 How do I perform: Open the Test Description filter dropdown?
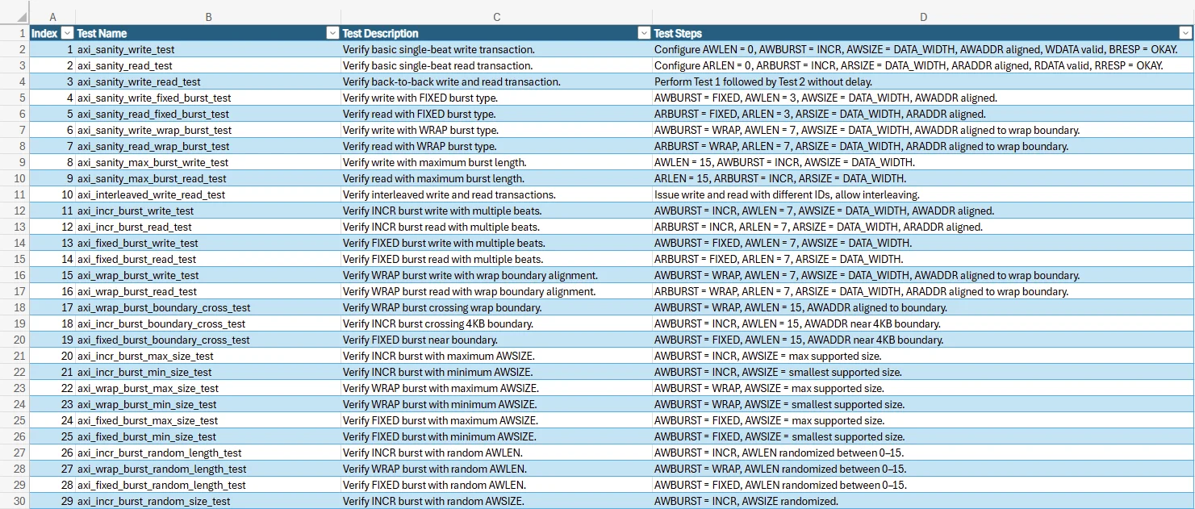coord(644,33)
